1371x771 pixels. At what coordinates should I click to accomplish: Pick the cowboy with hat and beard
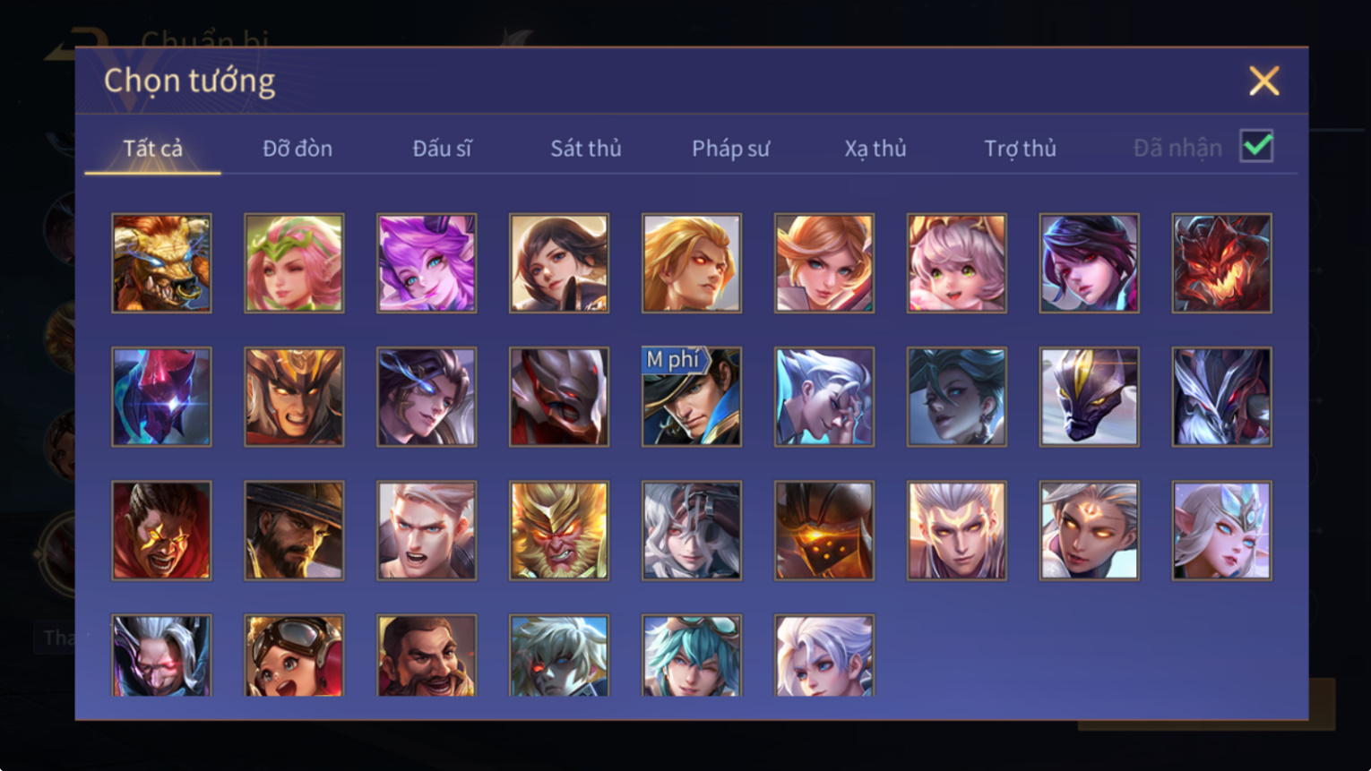pos(294,530)
